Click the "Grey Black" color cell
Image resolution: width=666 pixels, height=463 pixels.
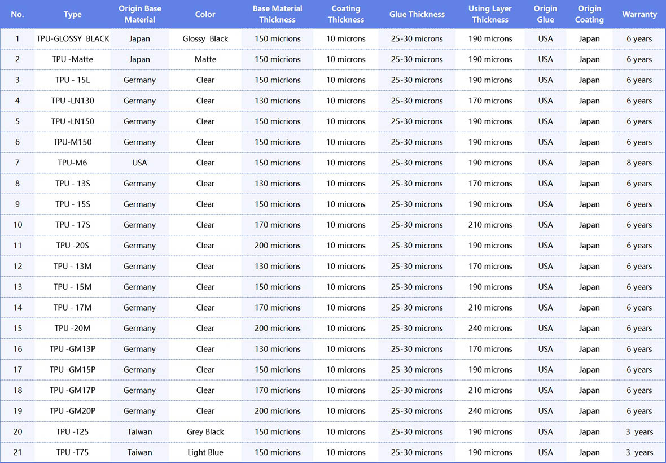[x=205, y=432]
